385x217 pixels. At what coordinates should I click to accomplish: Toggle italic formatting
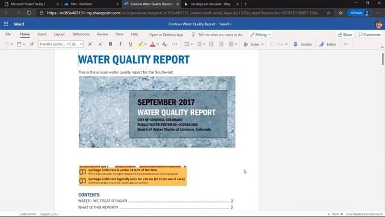(x=120, y=44)
